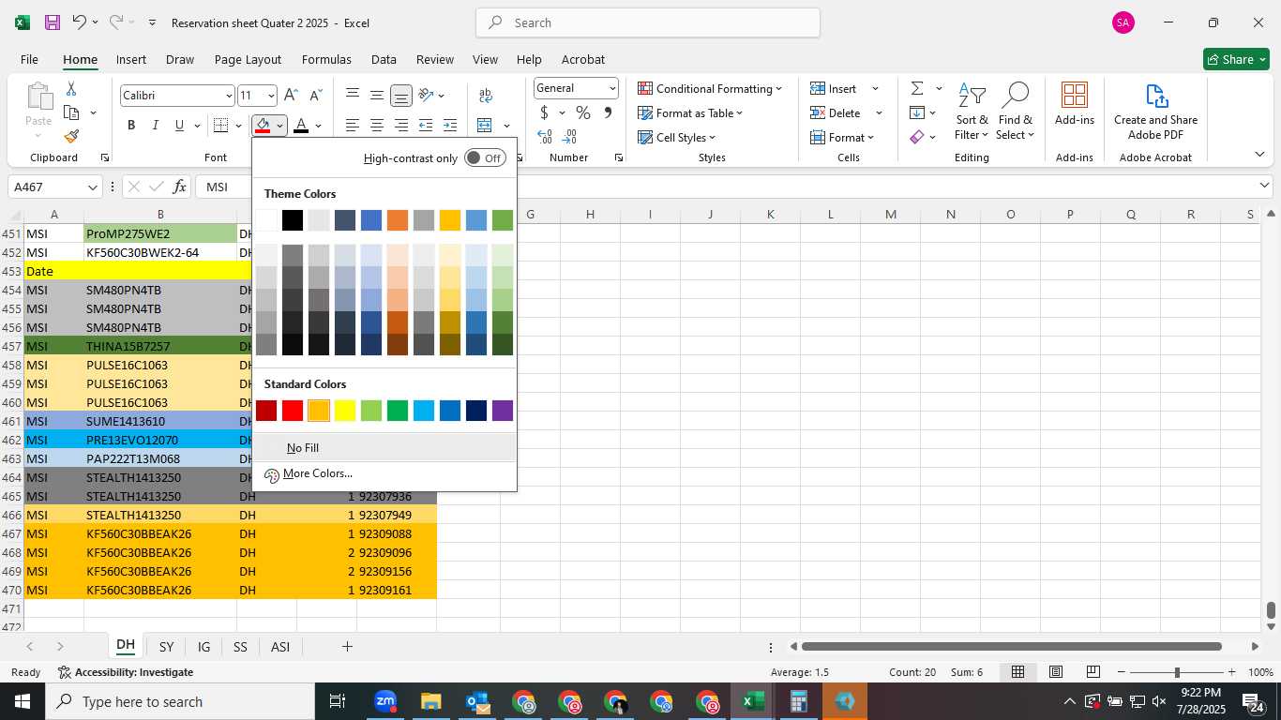Viewport: 1281px width, 720px height.
Task: Toggle the Normal view button
Action: pyautogui.click(x=1017, y=672)
